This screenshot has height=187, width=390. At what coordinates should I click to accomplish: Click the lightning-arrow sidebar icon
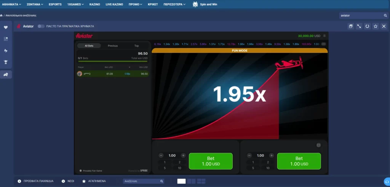click(6, 51)
